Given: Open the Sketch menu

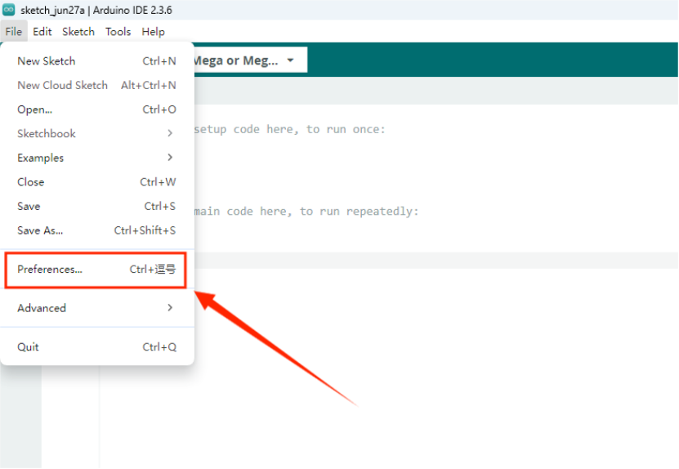Looking at the screenshot, I should 78,32.
